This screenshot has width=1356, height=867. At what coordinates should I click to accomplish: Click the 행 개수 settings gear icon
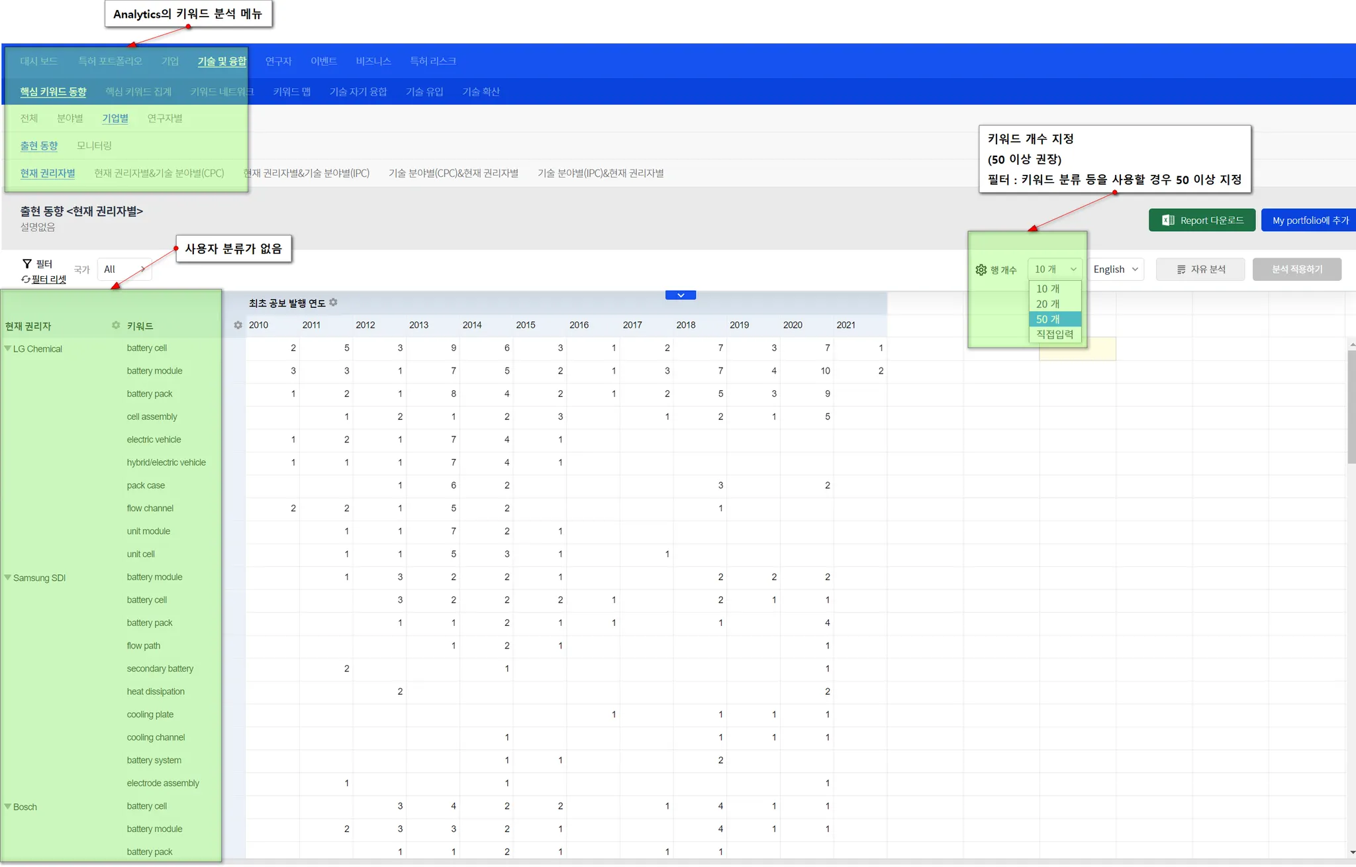pos(981,270)
